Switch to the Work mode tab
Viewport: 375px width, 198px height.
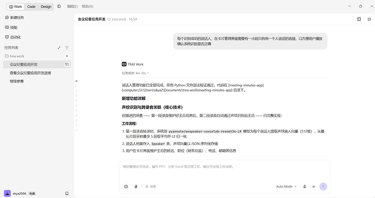[16, 7]
